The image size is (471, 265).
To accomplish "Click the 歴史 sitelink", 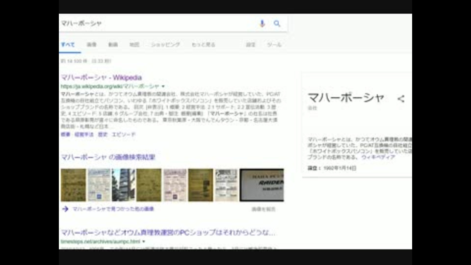I will (103, 134).
